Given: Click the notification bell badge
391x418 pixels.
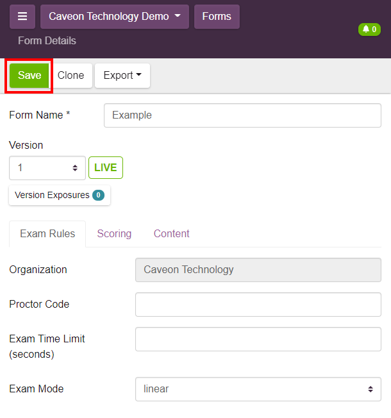Looking at the screenshot, I should pos(369,29).
